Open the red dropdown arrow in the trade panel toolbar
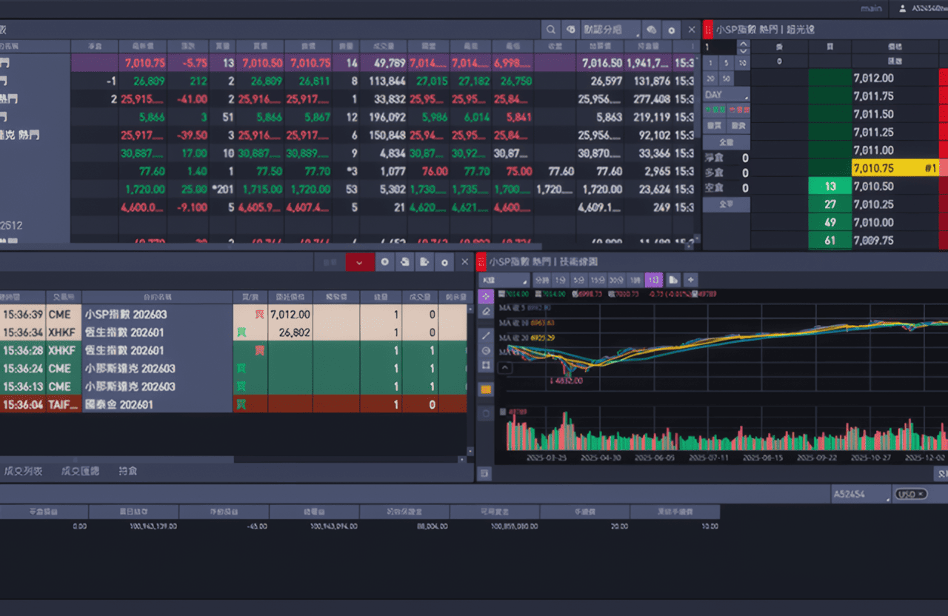The image size is (948, 616). (360, 262)
